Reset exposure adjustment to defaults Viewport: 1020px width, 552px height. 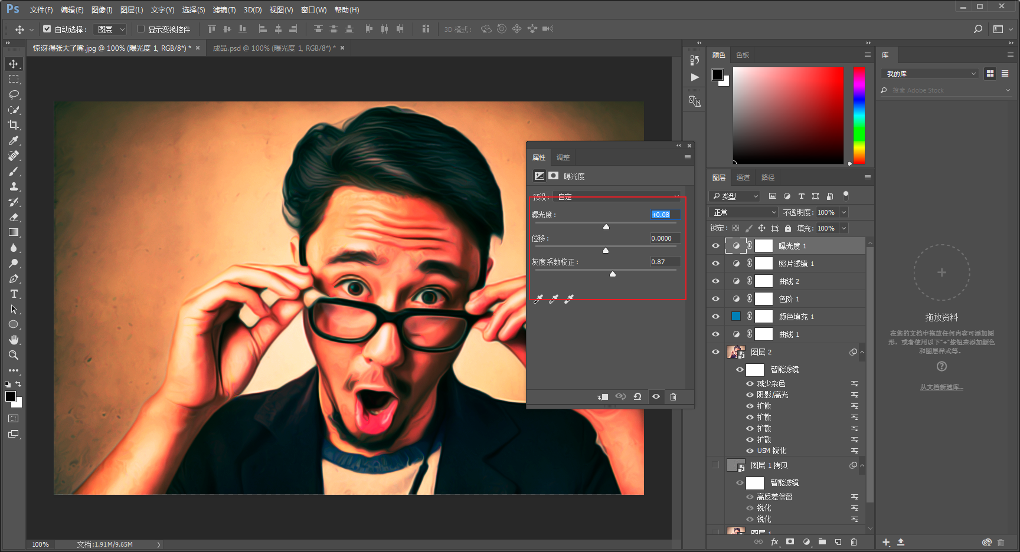[637, 397]
